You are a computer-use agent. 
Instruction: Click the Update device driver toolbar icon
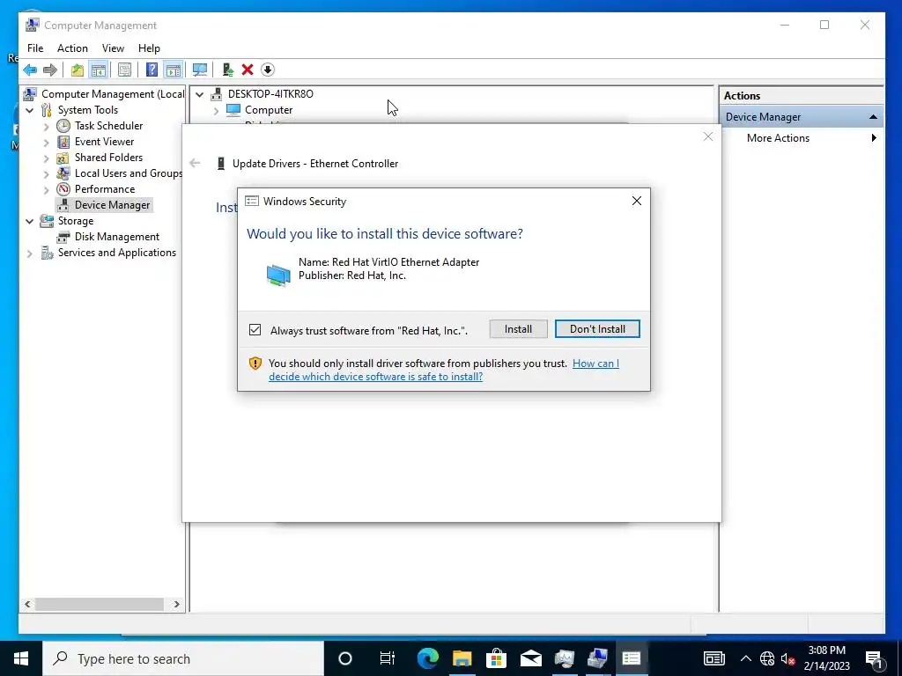point(228,70)
